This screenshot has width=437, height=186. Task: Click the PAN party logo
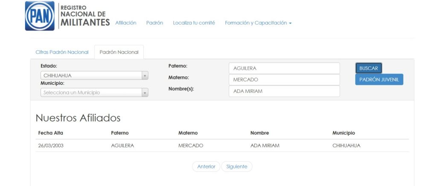pyautogui.click(x=40, y=16)
